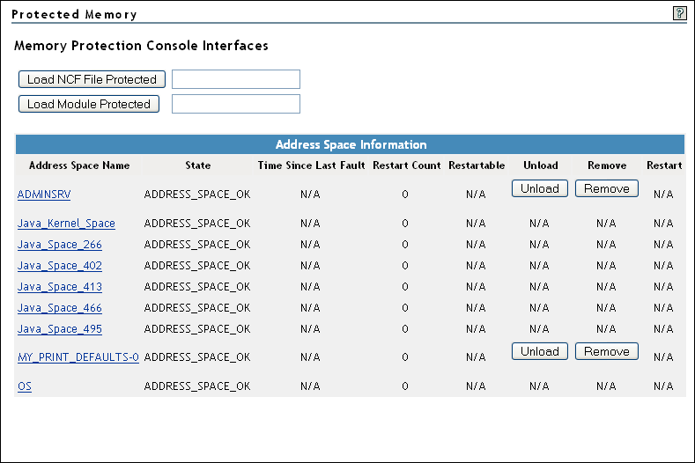Unload the MY_PRINT_DEFAULTS-0 address space
695x463 pixels.
pos(539,351)
